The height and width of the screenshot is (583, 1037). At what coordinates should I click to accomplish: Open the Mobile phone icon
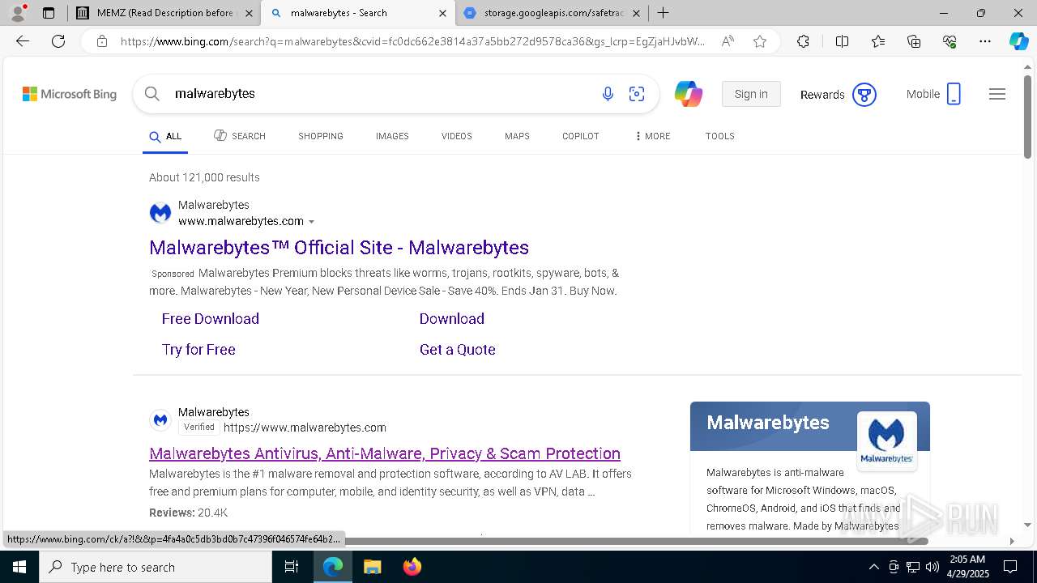coord(954,94)
